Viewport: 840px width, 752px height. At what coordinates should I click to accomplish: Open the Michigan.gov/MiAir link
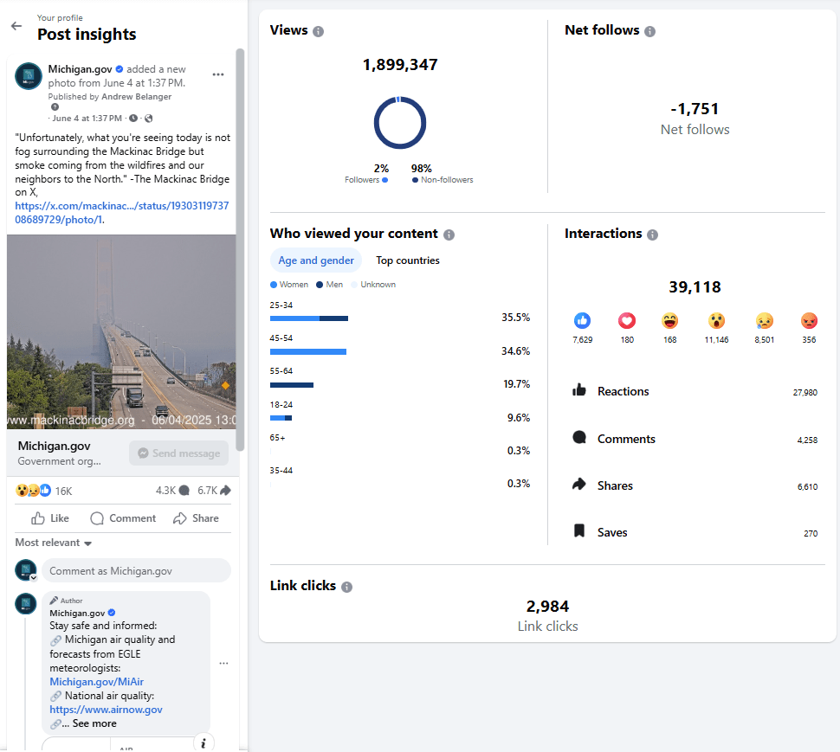[x=96, y=681]
